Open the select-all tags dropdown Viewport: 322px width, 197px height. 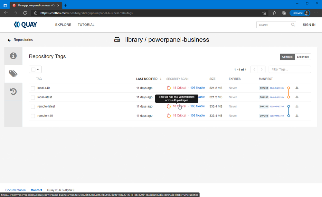point(35,69)
